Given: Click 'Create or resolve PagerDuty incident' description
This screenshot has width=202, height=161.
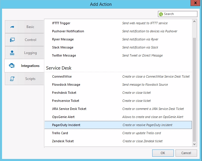Looking at the screenshot, I should [147, 125].
